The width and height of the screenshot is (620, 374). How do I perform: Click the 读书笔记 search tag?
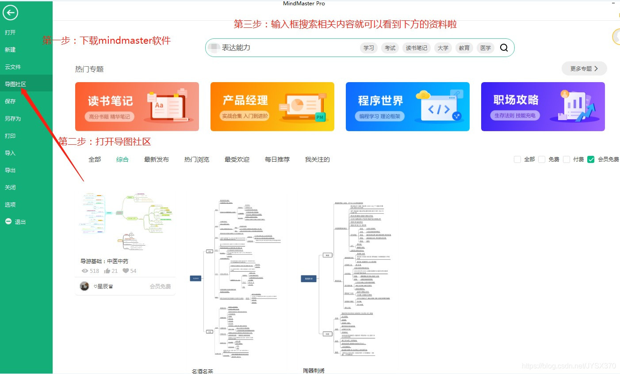coord(417,48)
